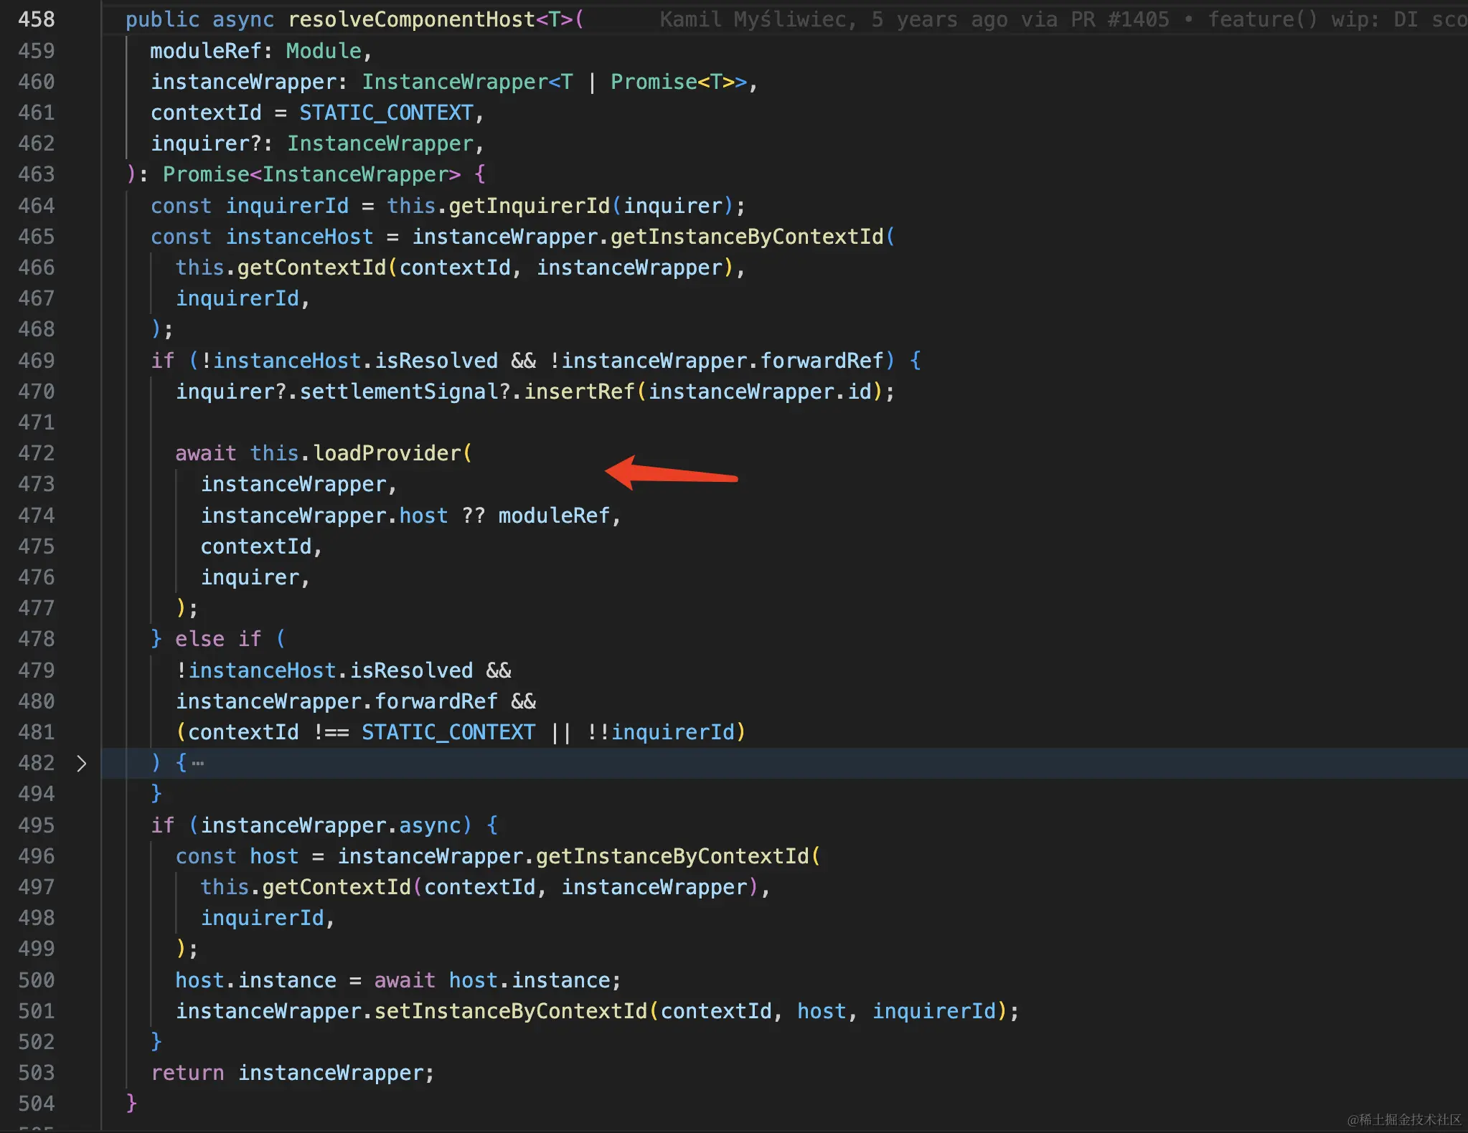Click STATIC_CONTEXT on the contextId default line
1468x1133 pixels.
[386, 113]
